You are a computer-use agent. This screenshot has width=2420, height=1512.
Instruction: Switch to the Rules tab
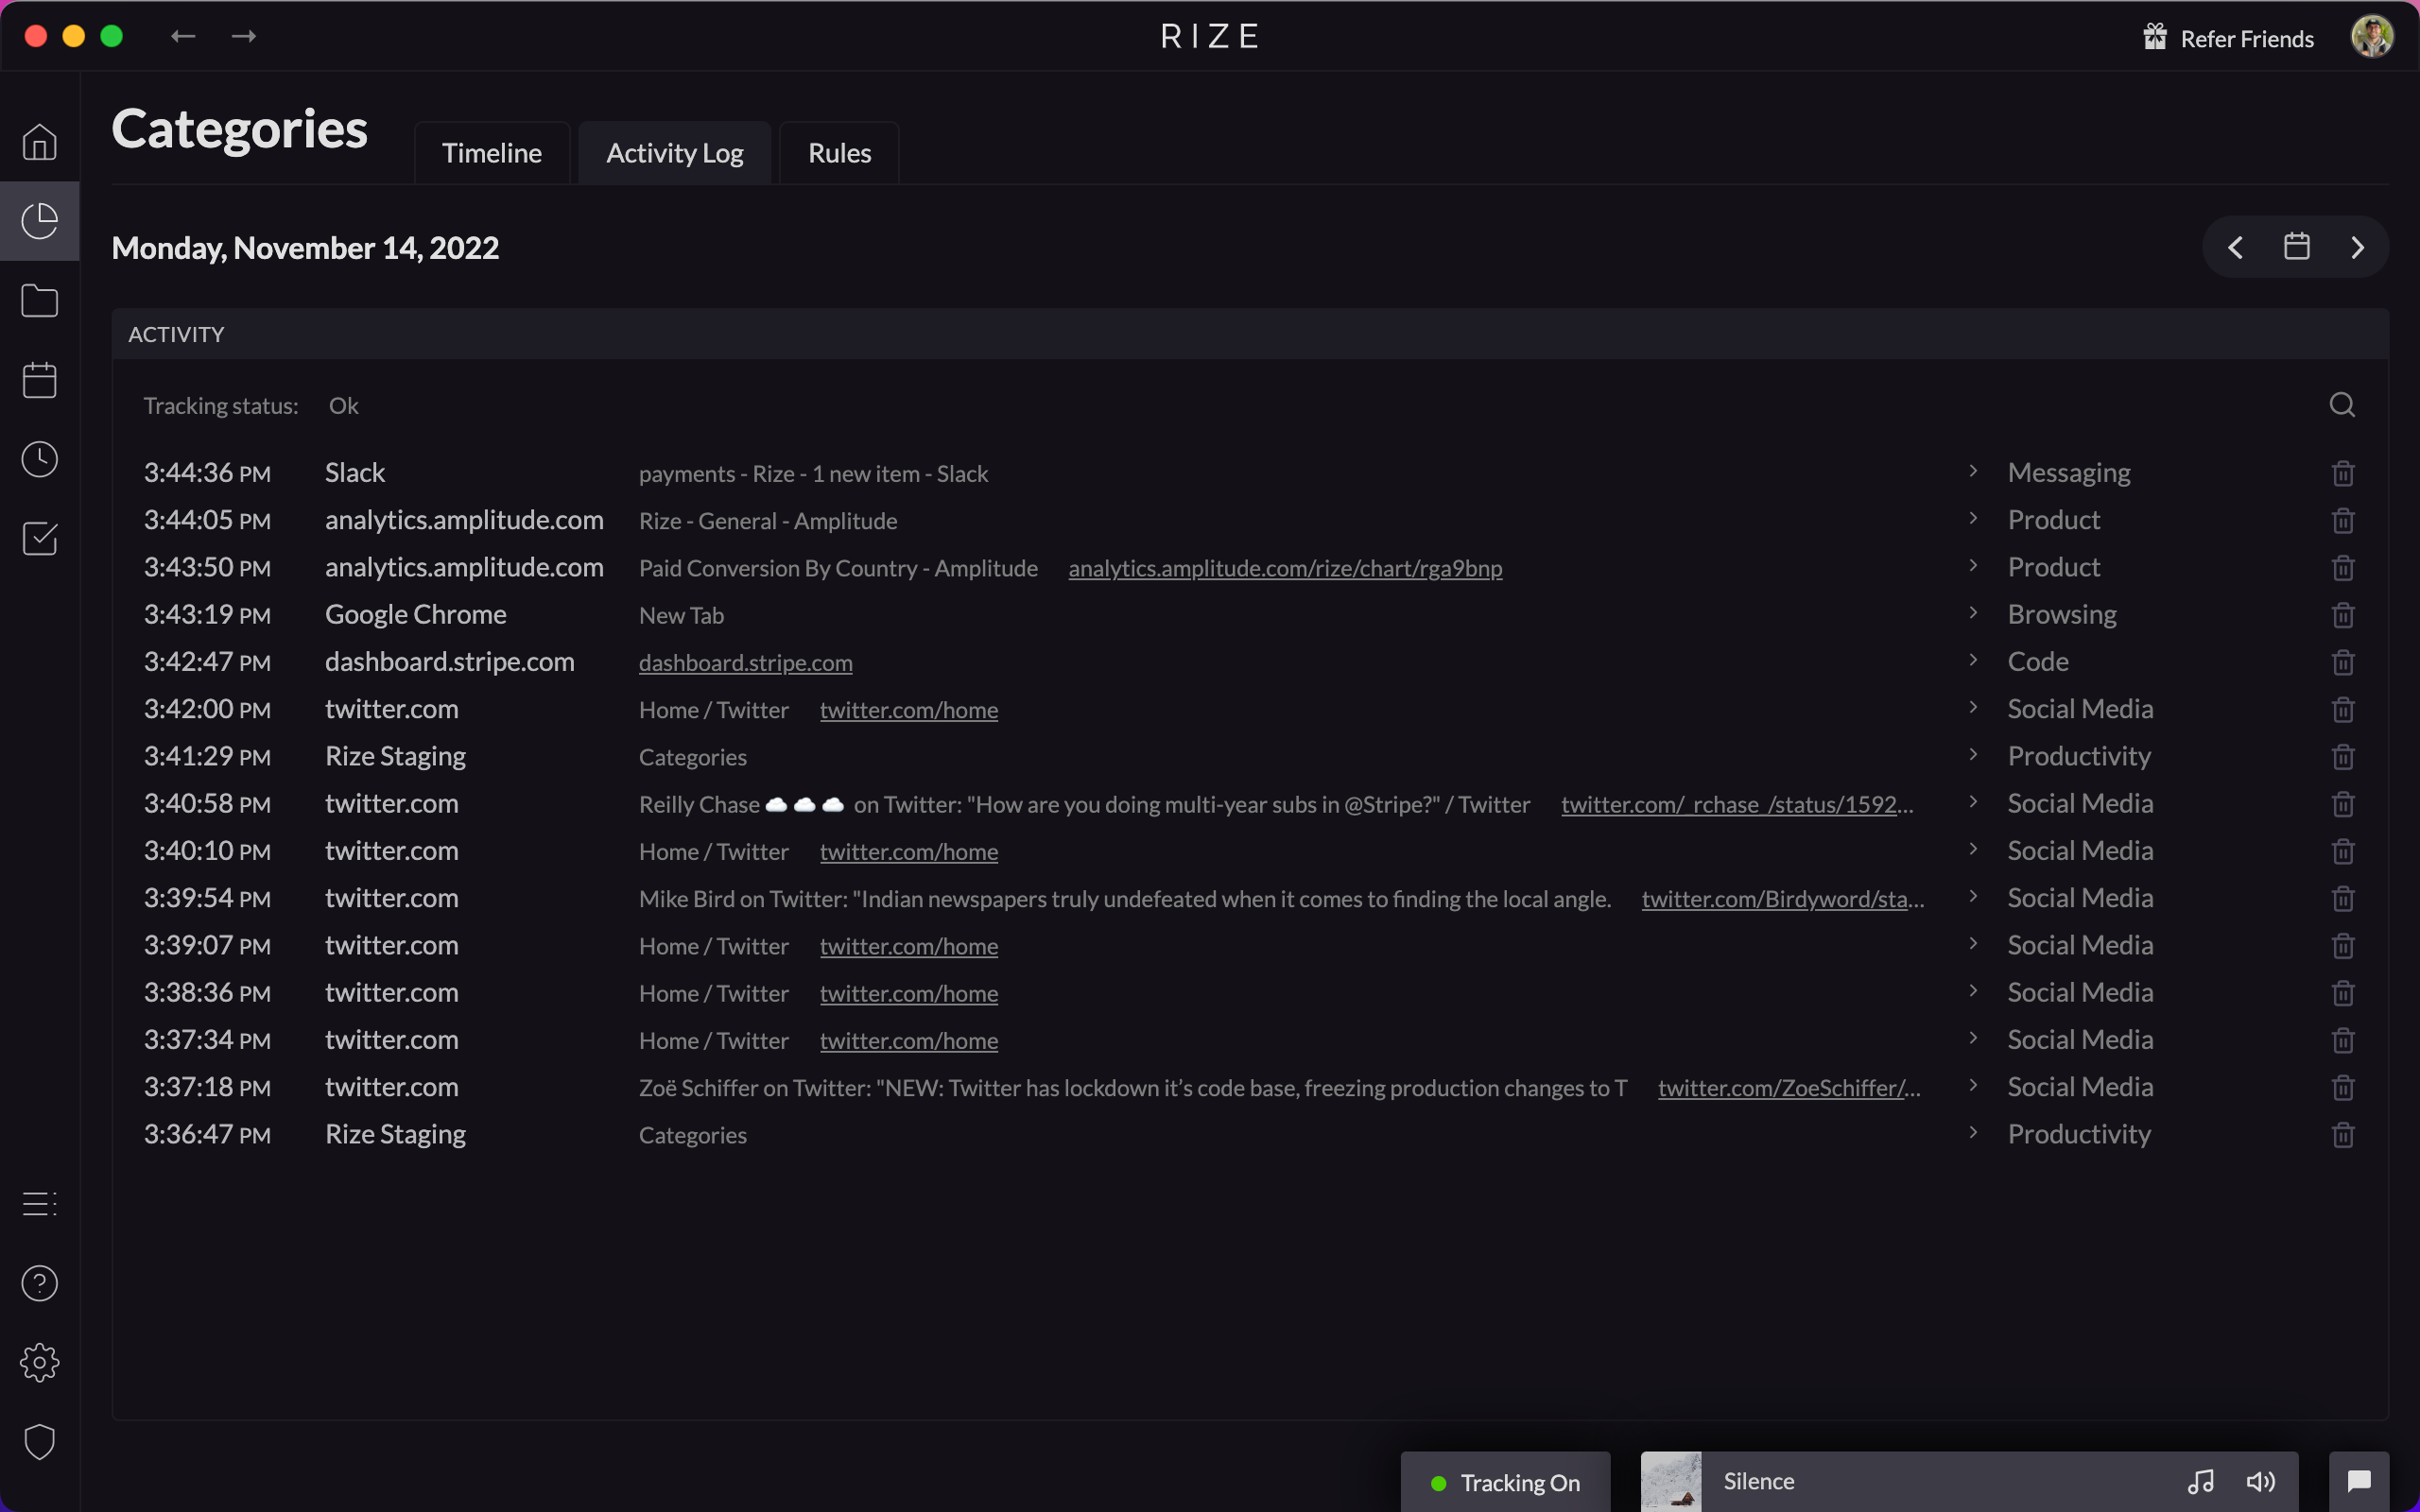(x=839, y=153)
